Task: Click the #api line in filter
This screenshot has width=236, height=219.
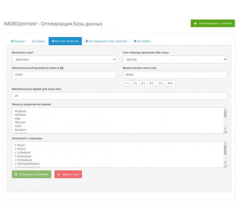Action: pyautogui.click(x=18, y=119)
